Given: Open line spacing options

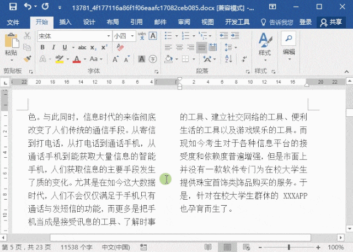Looking at the screenshot, I should [231, 47].
